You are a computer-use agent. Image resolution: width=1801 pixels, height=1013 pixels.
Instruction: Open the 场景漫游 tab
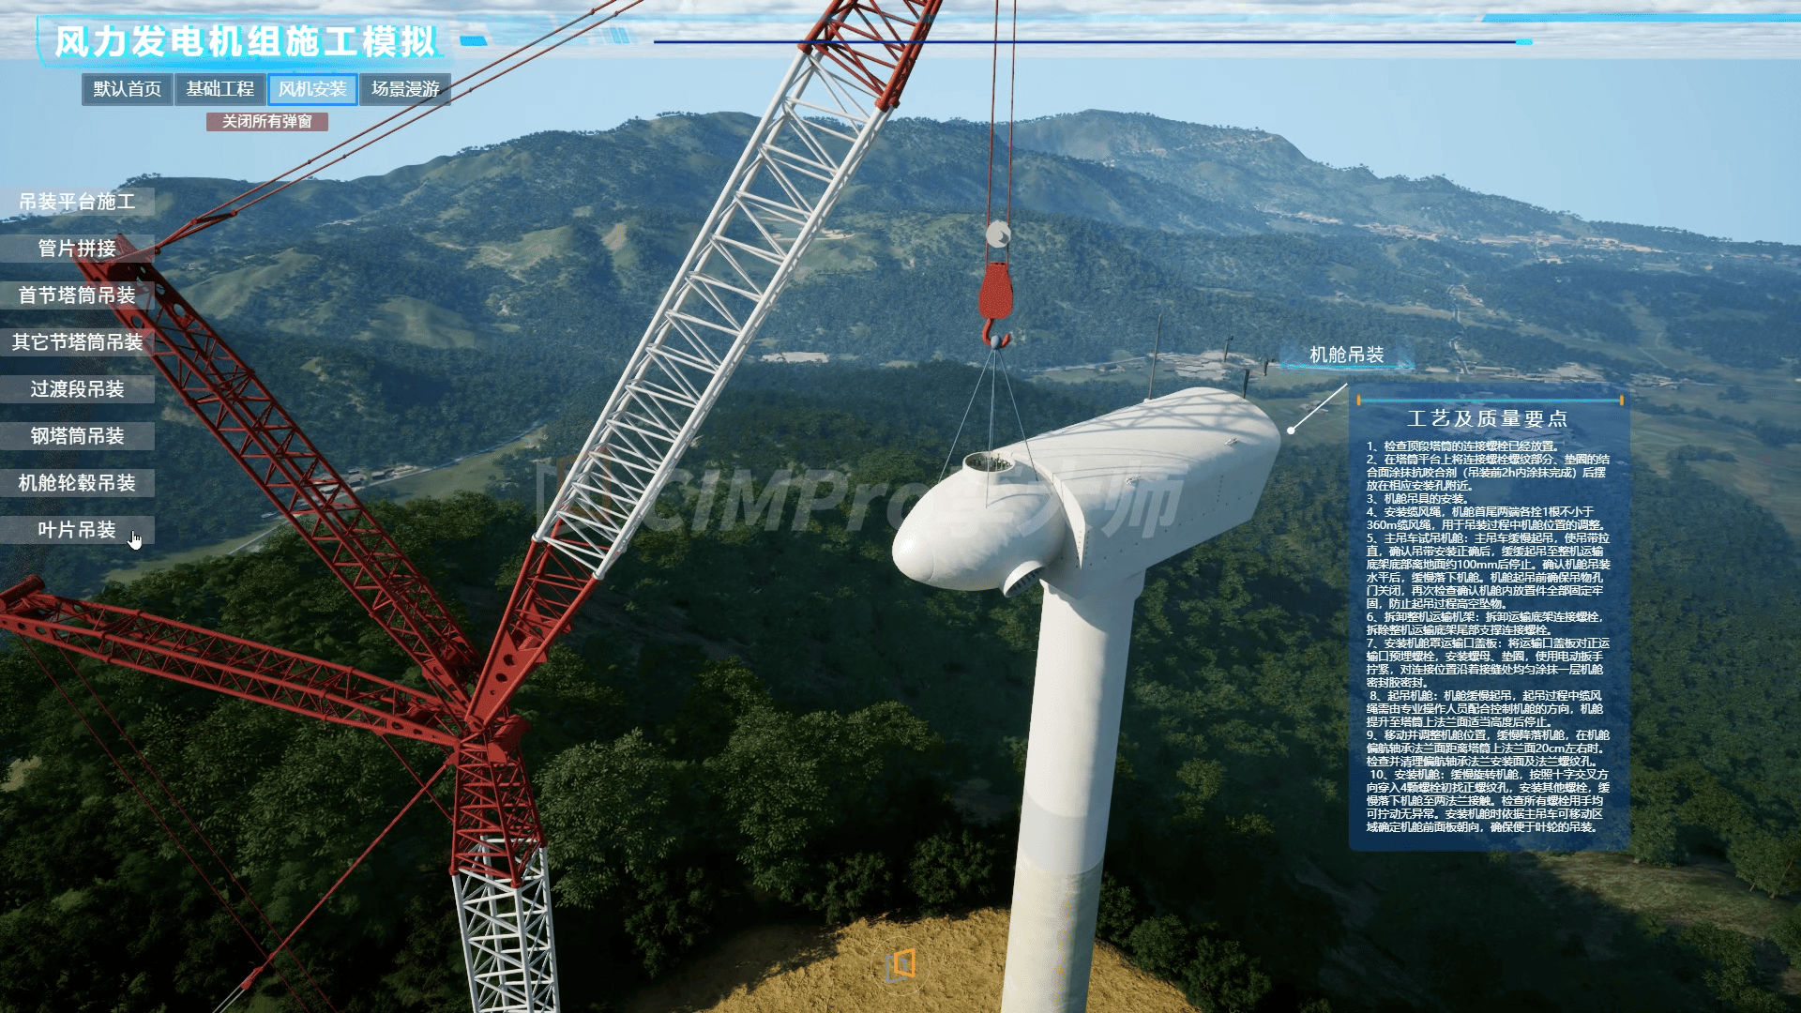click(x=405, y=89)
